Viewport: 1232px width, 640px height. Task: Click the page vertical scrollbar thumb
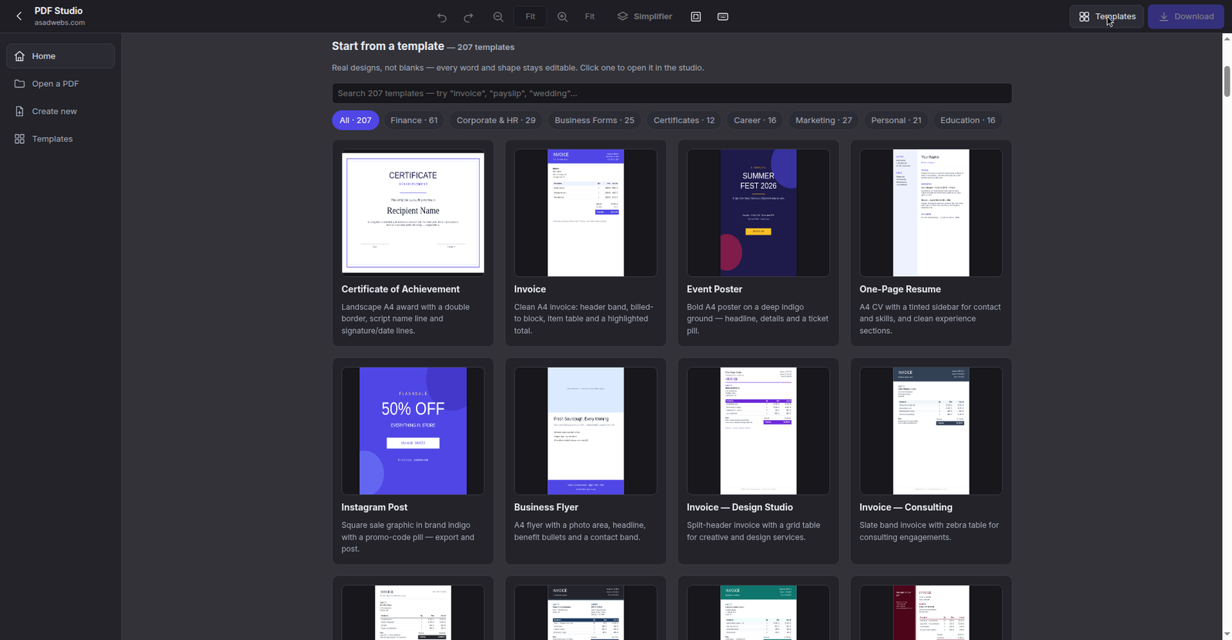coord(1227,82)
